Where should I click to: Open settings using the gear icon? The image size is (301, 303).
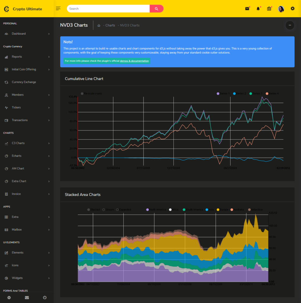292,9
